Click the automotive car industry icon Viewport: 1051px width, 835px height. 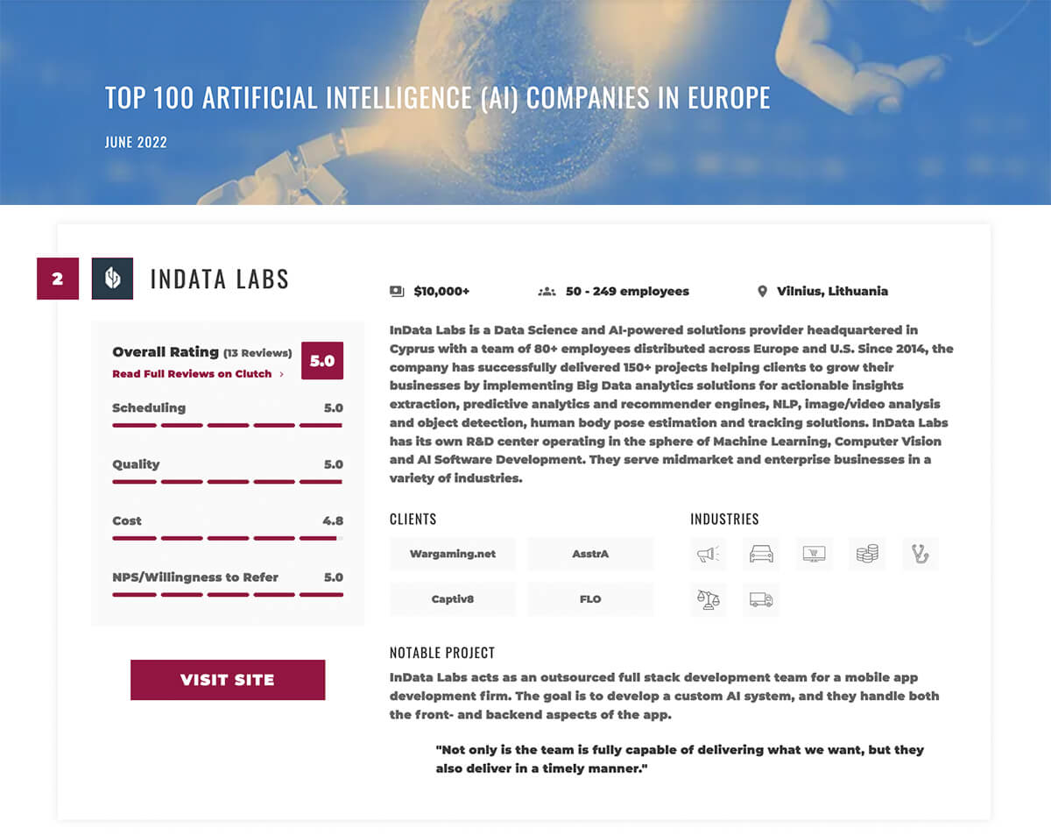[761, 554]
